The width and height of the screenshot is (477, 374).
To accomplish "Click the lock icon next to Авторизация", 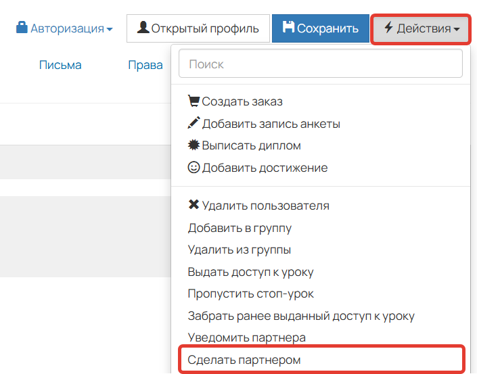I will (x=22, y=27).
